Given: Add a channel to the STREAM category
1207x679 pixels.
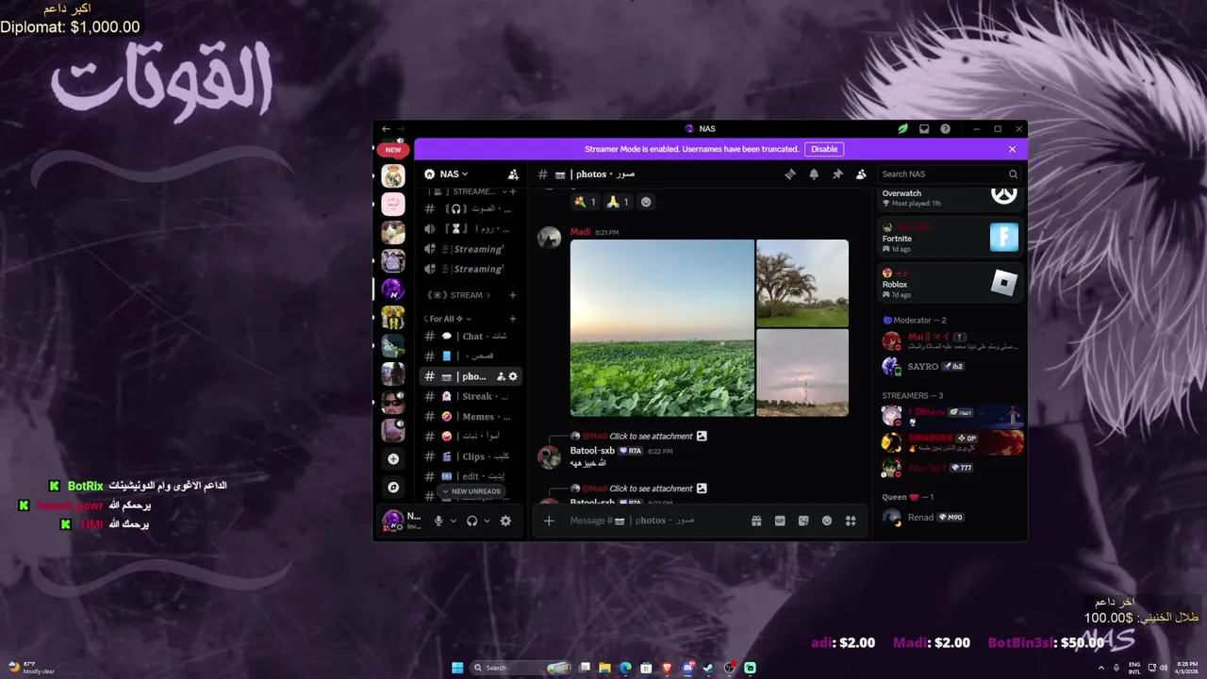Looking at the screenshot, I should coord(513,295).
